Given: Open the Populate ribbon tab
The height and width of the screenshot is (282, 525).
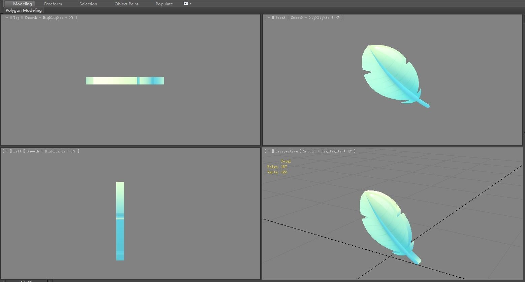Looking at the screenshot, I should (164, 4).
